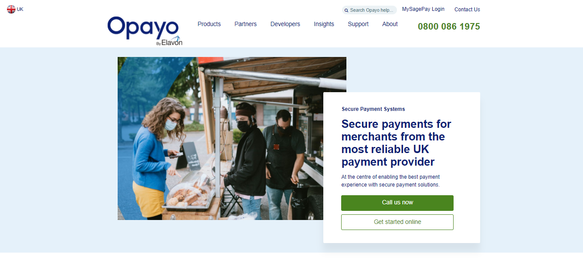Image resolution: width=583 pixels, height=260 pixels.
Task: Open the Insights menu item
Action: click(324, 24)
